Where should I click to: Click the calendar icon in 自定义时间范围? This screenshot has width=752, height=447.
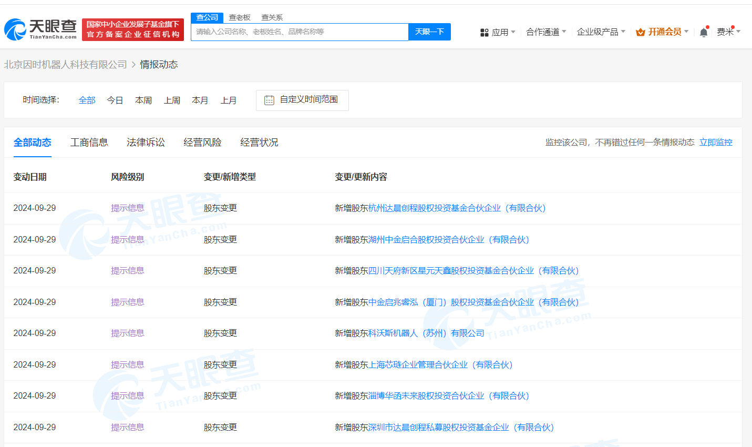[269, 100]
